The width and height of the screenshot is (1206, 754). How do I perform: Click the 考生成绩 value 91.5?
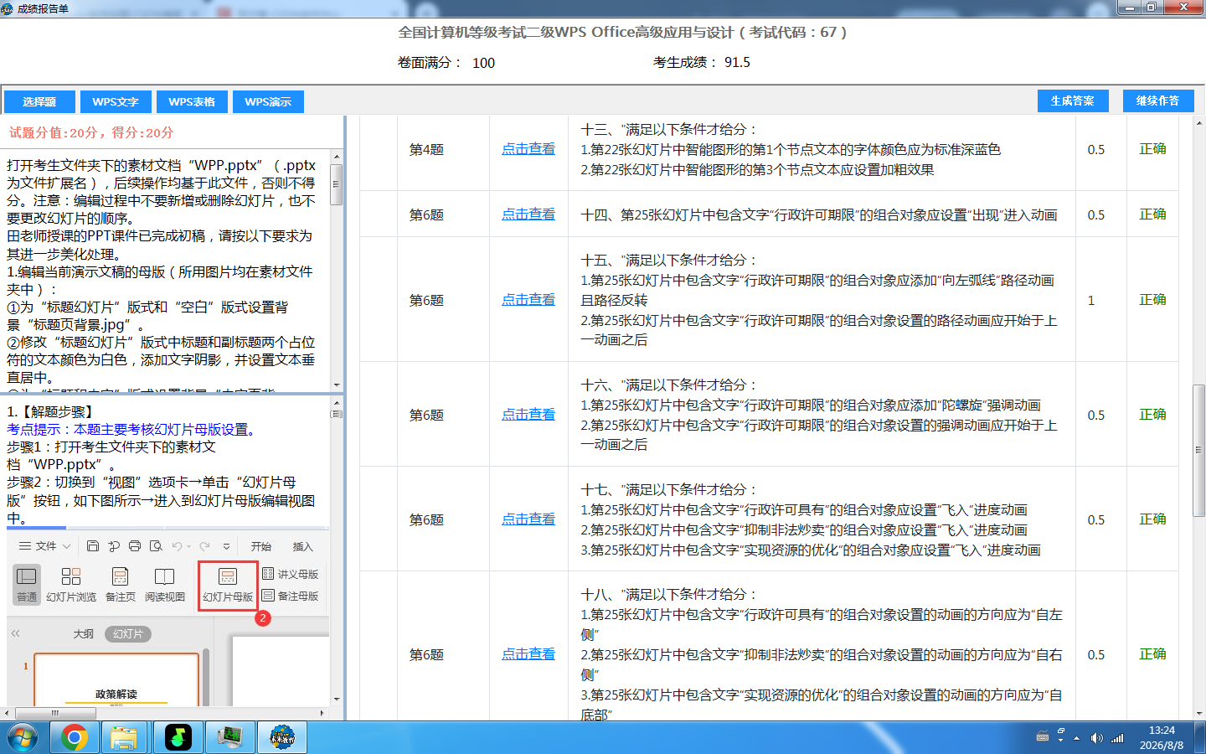coord(737,63)
